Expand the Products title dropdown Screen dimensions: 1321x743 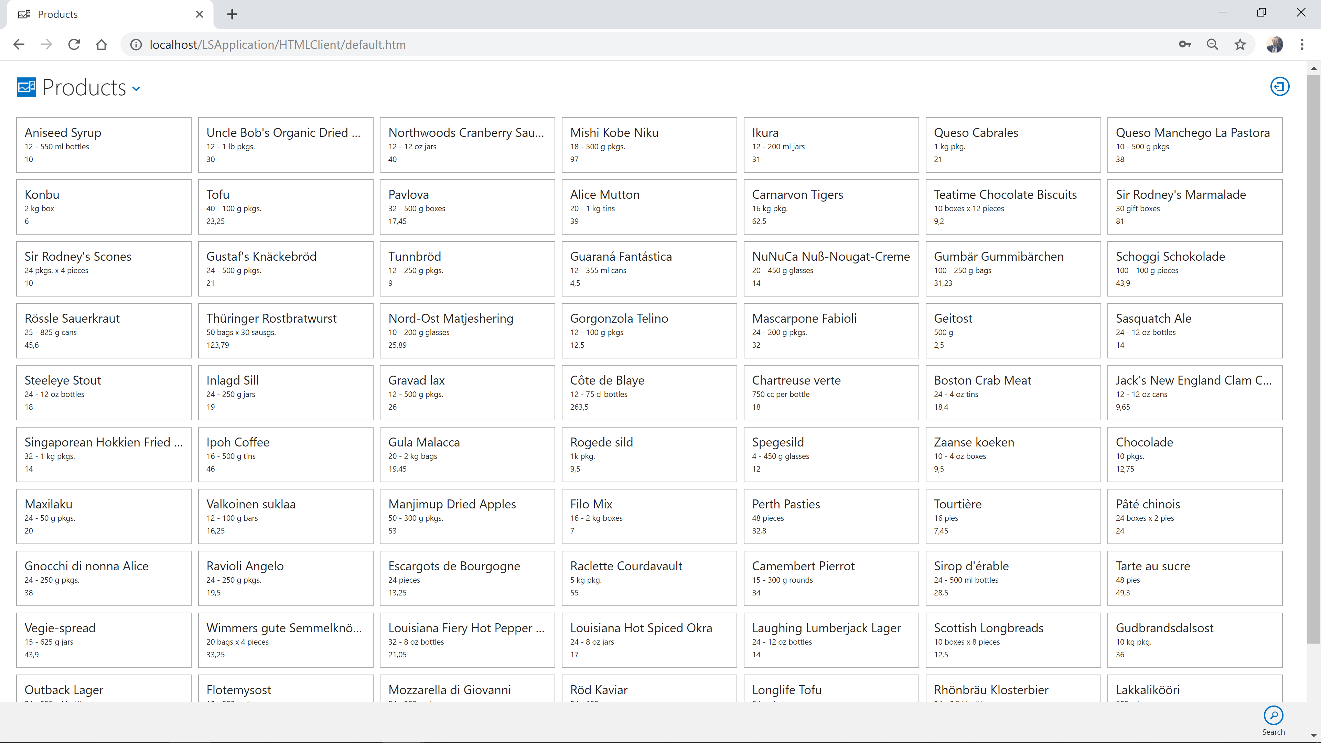pyautogui.click(x=136, y=89)
